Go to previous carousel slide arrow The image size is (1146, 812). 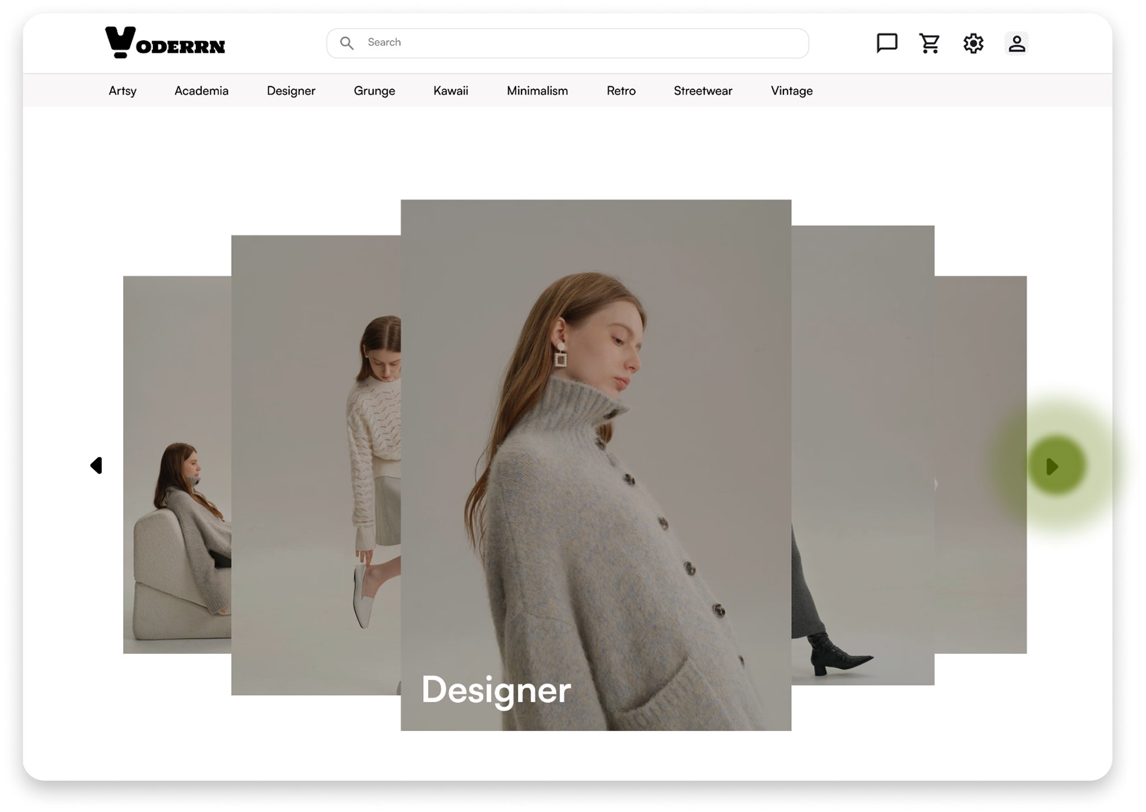pos(96,465)
